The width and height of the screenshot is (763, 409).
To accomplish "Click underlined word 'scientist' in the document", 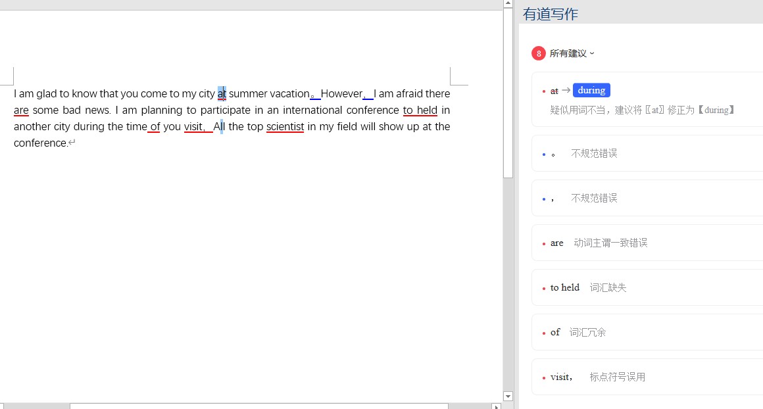I will coord(285,127).
